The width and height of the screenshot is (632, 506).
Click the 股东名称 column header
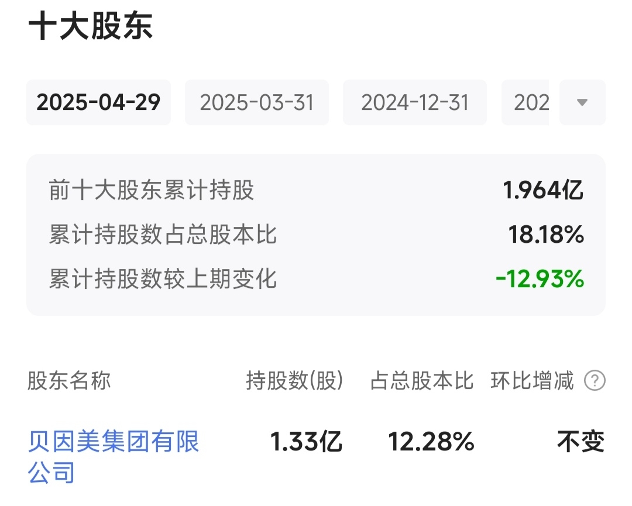click(69, 380)
